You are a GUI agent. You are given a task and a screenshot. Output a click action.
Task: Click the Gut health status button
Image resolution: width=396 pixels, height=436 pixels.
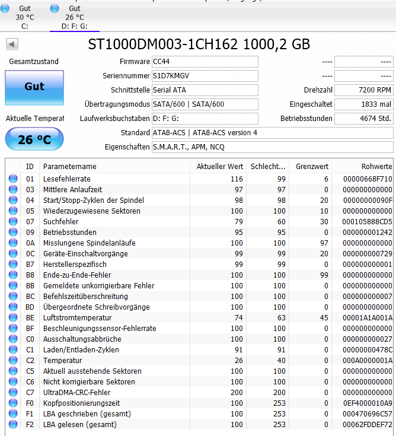(34, 88)
